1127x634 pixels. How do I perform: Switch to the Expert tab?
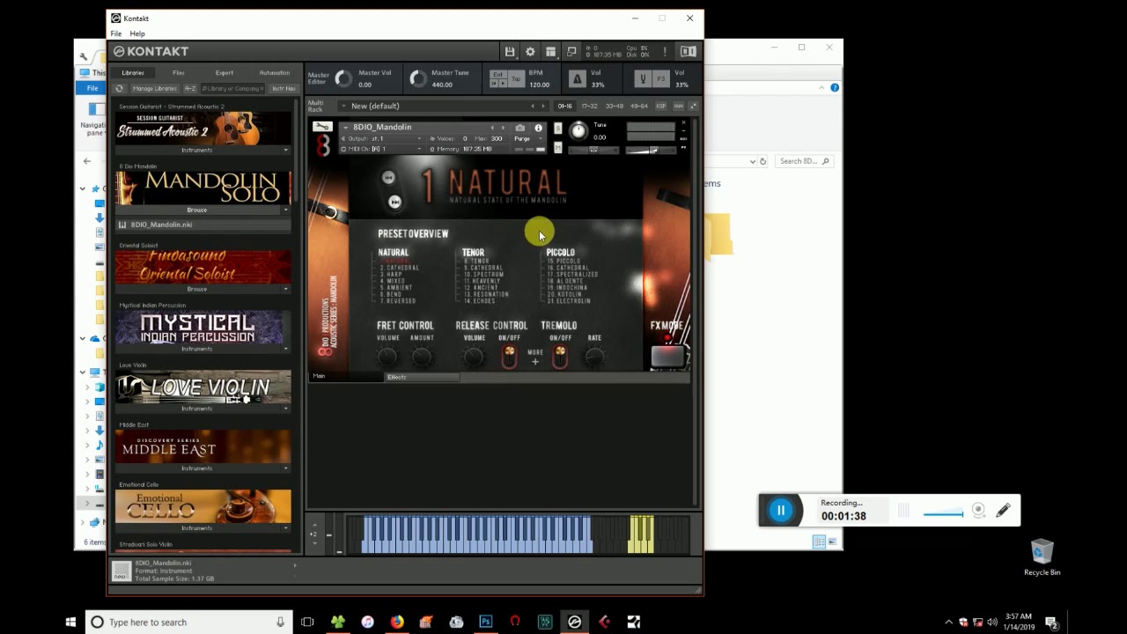[x=225, y=73]
